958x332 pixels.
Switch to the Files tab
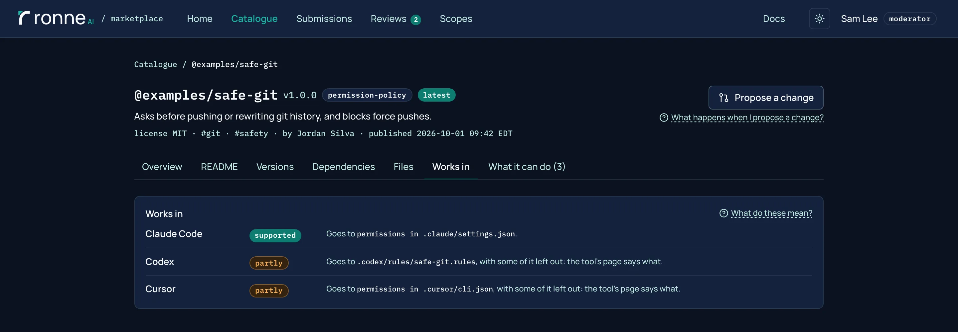[x=403, y=167]
